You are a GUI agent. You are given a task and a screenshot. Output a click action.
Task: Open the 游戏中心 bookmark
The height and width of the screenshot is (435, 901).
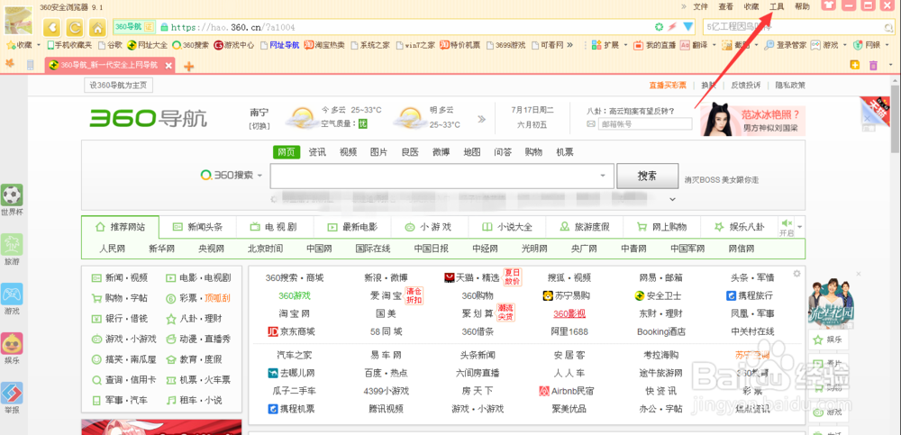pos(234,45)
